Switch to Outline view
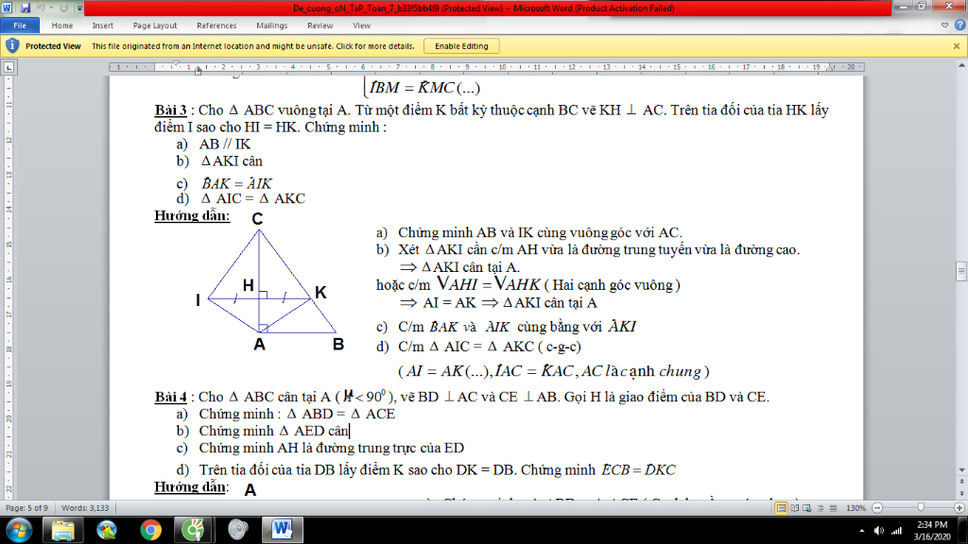The width and height of the screenshot is (968, 544). pos(820,508)
